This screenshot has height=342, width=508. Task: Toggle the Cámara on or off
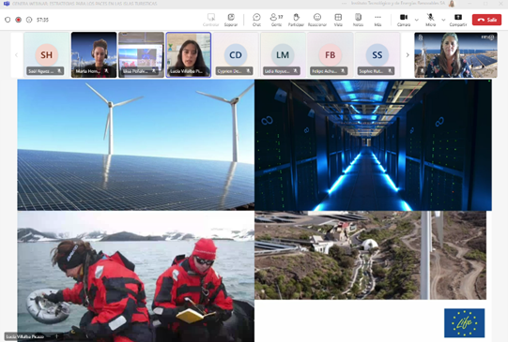(x=404, y=20)
